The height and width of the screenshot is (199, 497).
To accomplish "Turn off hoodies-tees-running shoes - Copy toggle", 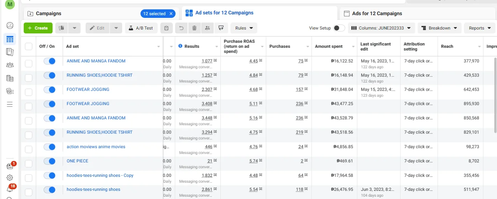I will click(x=49, y=175).
